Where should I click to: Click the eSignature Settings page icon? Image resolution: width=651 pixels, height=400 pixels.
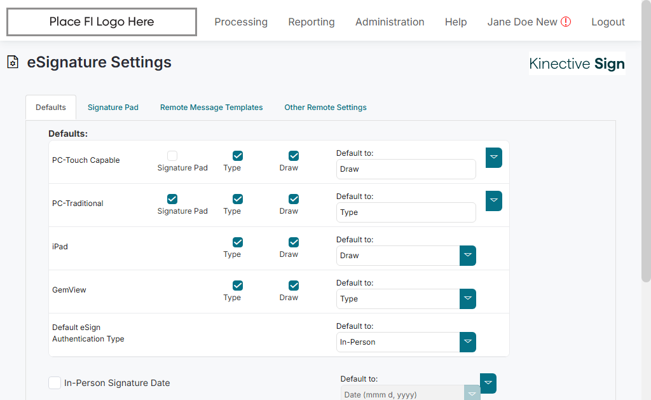[12, 62]
